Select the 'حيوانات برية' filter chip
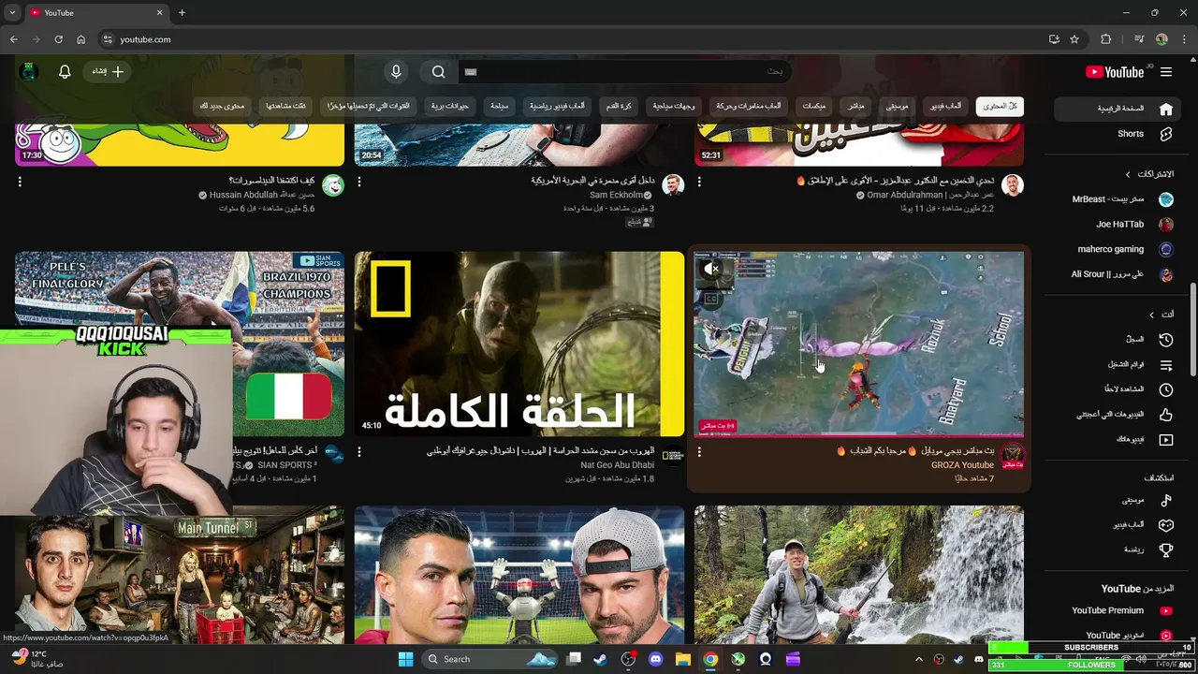 coord(450,106)
